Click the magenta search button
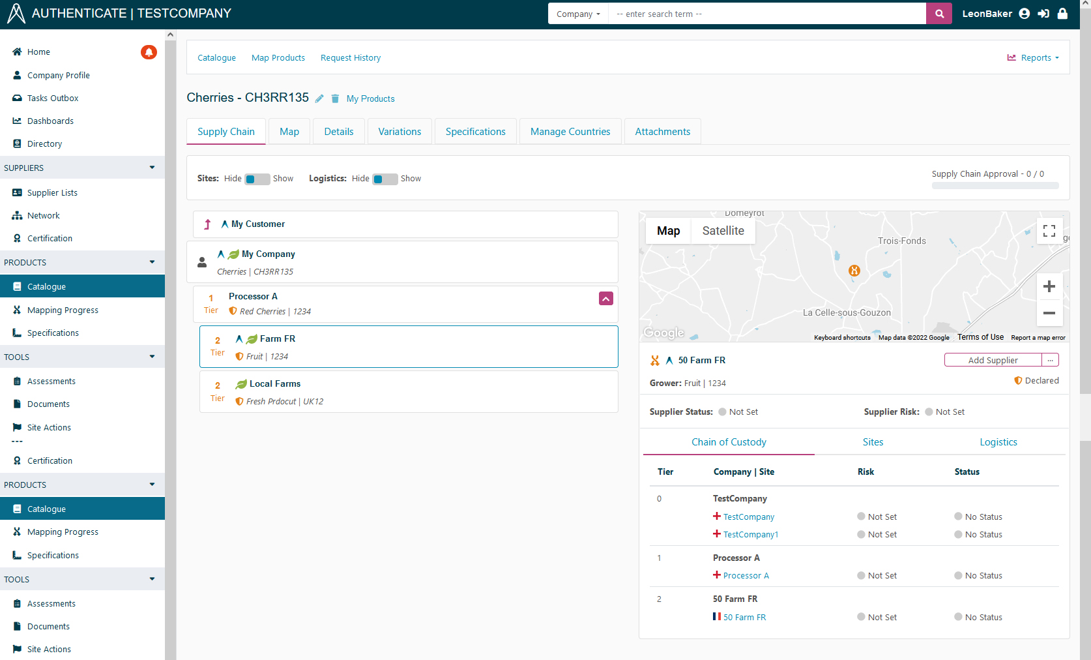 [939, 14]
